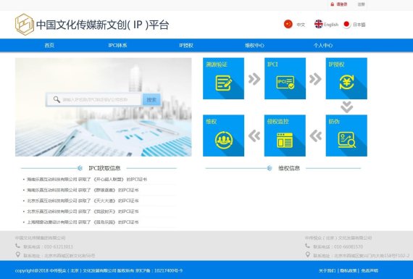
Task: Open IPCI体系 navigation item
Action: 117,46
